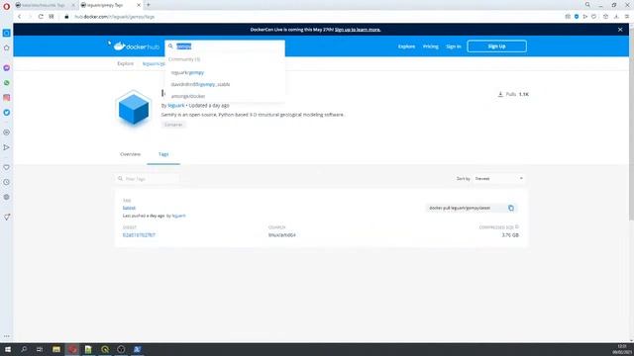Image resolution: width=634 pixels, height=356 pixels.
Task: Open the tag digest hash link
Action: click(x=139, y=235)
